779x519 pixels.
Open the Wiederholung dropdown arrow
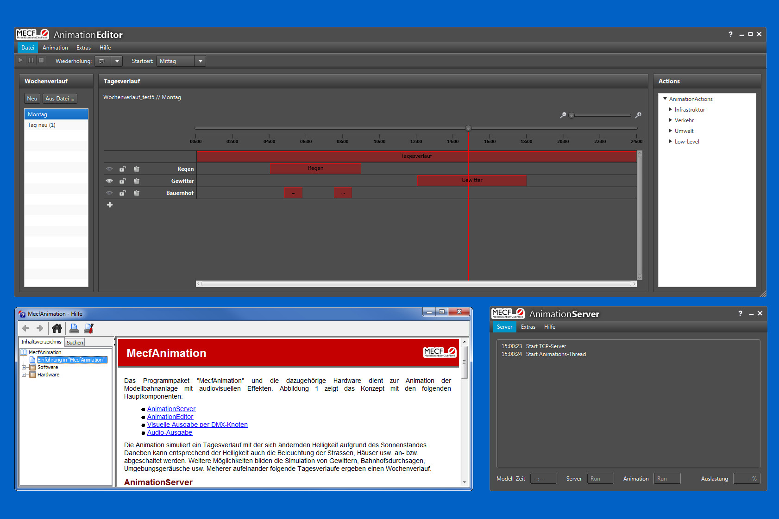pos(117,61)
